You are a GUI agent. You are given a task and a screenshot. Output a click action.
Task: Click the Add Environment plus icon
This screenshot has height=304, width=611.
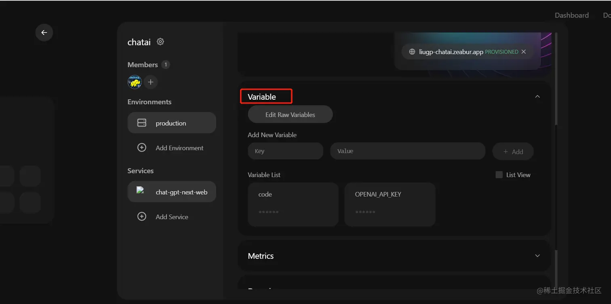click(x=142, y=148)
